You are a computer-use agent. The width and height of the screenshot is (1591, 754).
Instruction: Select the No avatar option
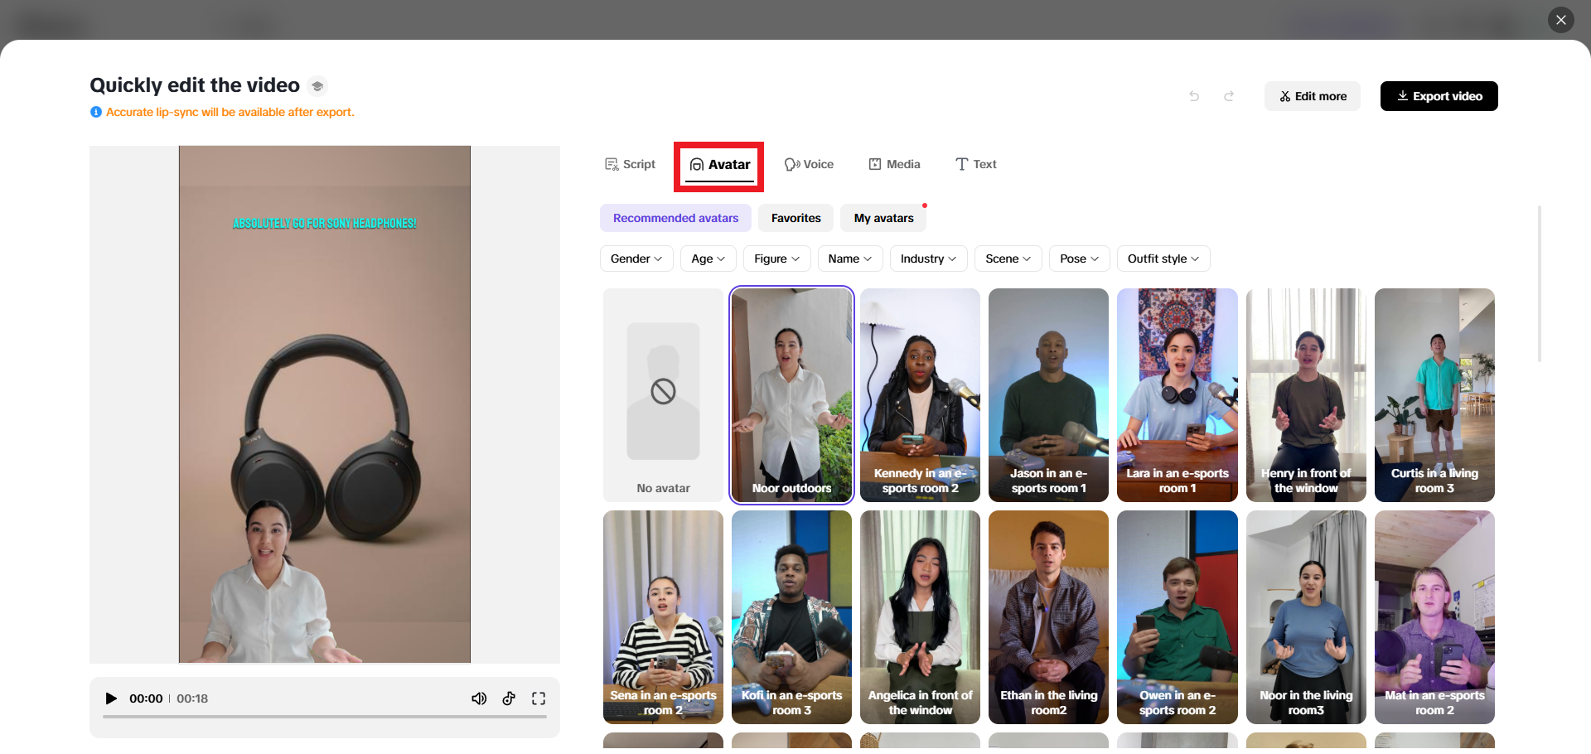coord(663,395)
